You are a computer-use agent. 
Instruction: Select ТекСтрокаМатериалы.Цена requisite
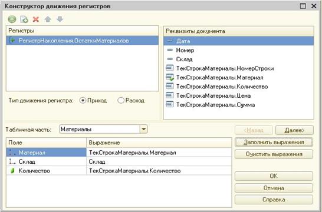[239, 95]
